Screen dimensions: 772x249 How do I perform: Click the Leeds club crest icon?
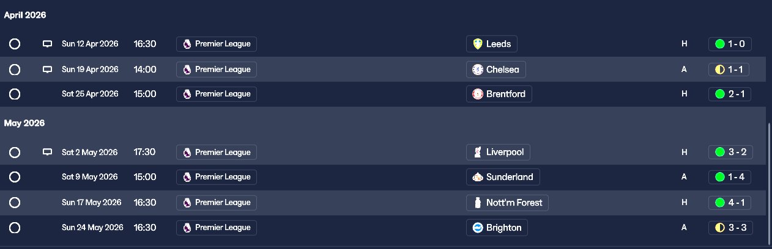pyautogui.click(x=478, y=44)
